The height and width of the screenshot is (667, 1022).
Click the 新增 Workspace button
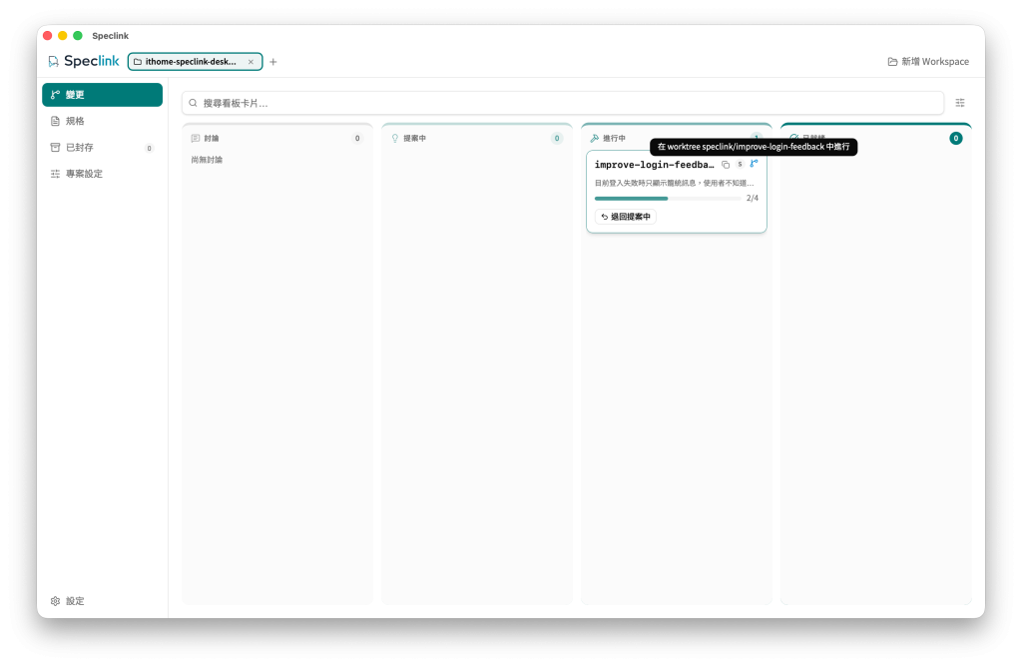[928, 61]
